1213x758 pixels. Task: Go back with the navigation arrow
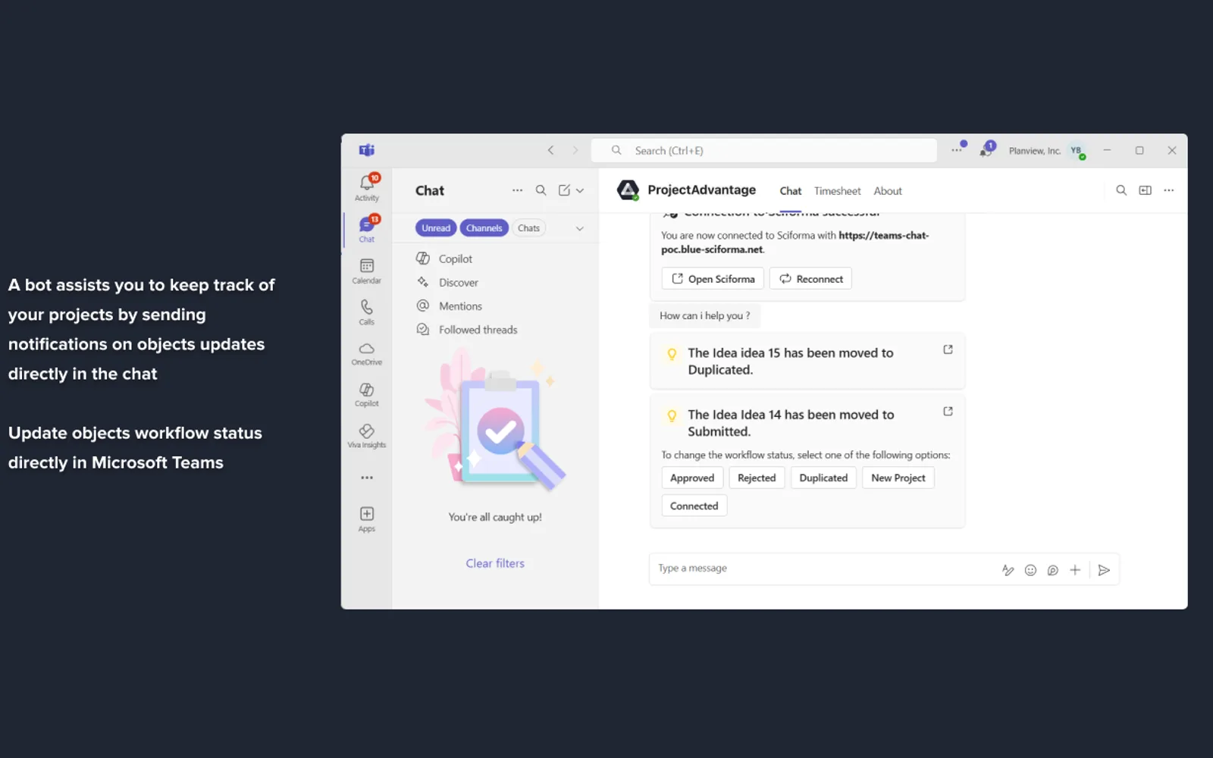click(551, 150)
